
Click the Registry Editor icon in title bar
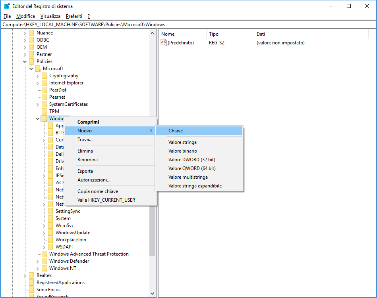(6, 6)
